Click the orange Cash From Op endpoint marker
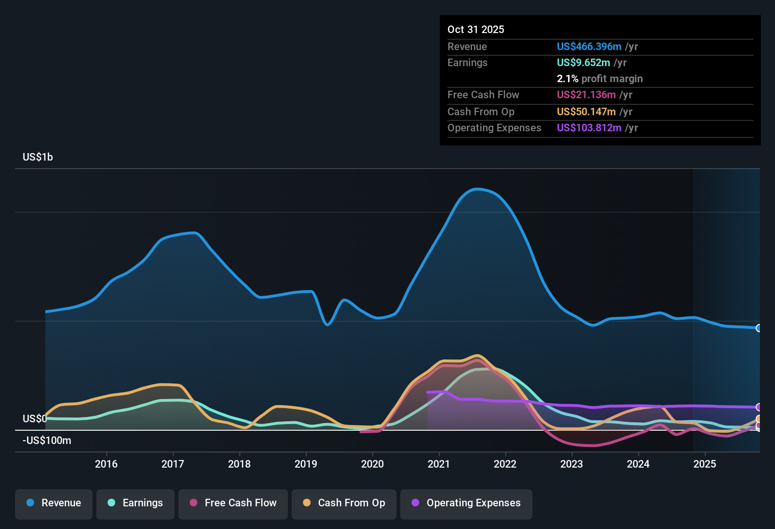775x529 pixels. click(759, 419)
